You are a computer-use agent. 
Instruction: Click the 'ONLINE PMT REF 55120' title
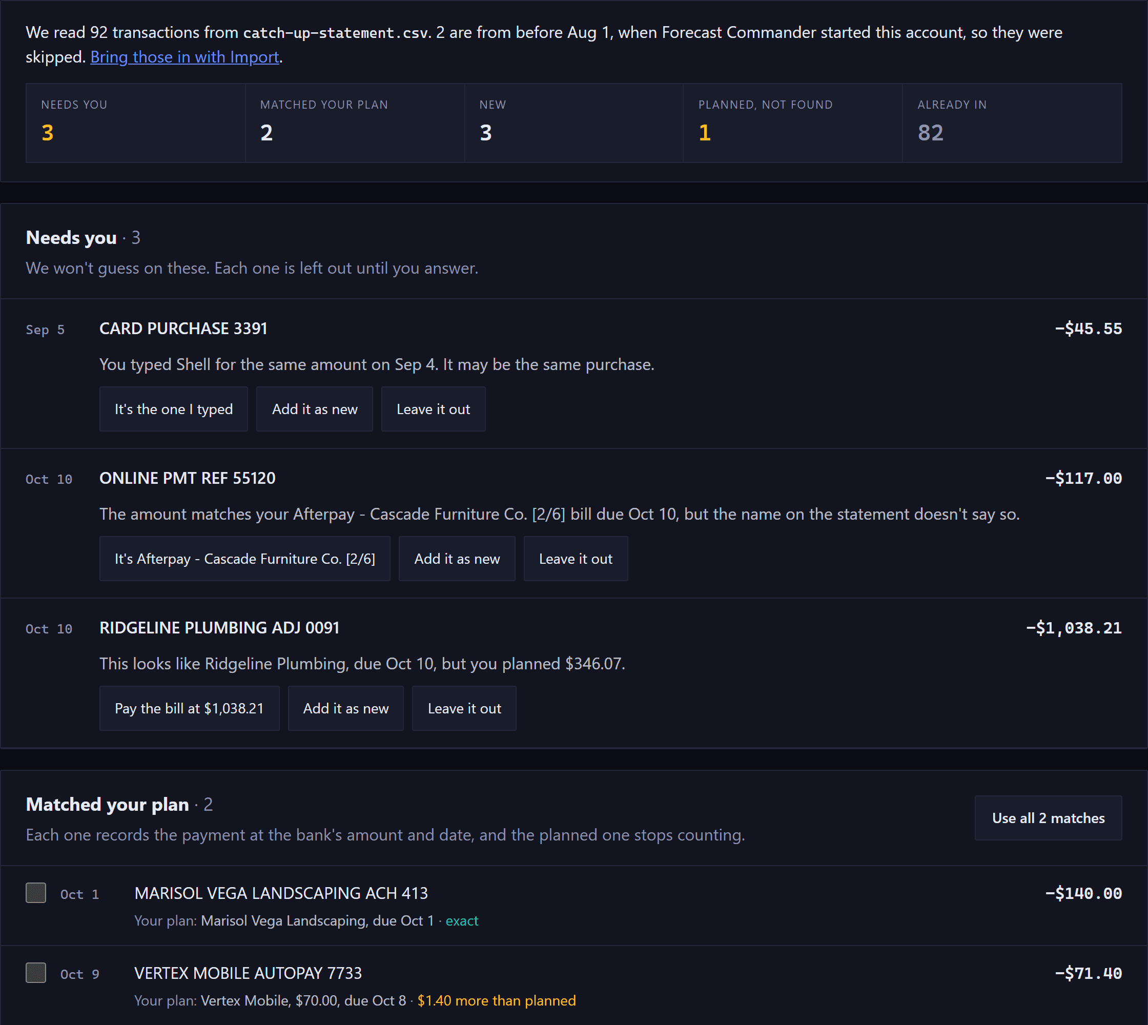pyautogui.click(x=188, y=479)
